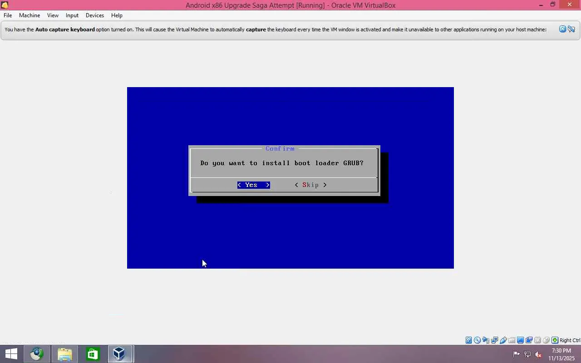Click the muted volume tray icon

point(538,354)
